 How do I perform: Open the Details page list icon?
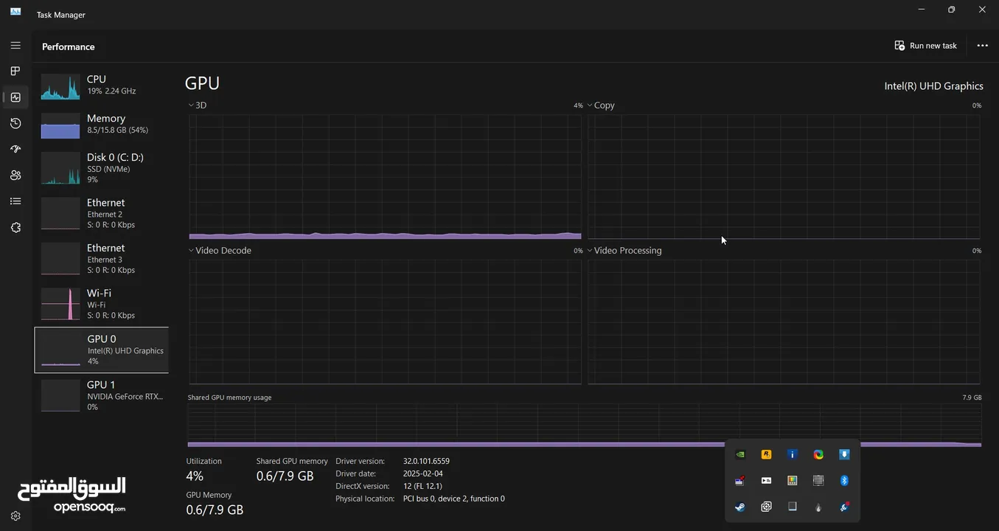point(15,201)
